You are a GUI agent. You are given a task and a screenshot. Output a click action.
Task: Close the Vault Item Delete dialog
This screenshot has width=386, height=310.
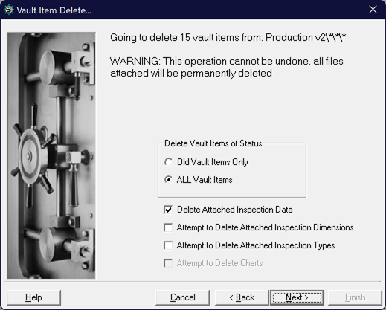(373, 10)
